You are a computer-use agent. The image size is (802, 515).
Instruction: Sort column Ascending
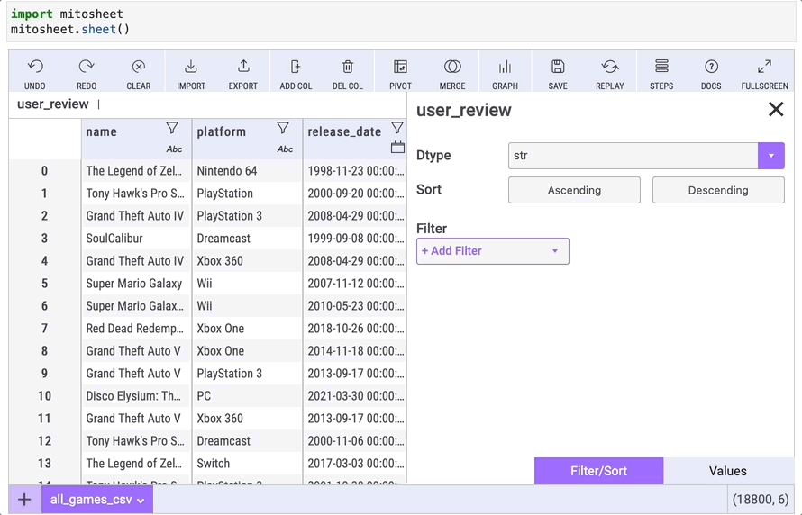point(574,190)
